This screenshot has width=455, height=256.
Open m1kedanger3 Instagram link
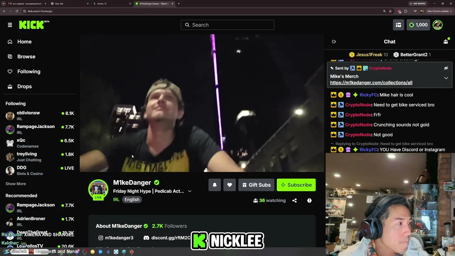116,238
